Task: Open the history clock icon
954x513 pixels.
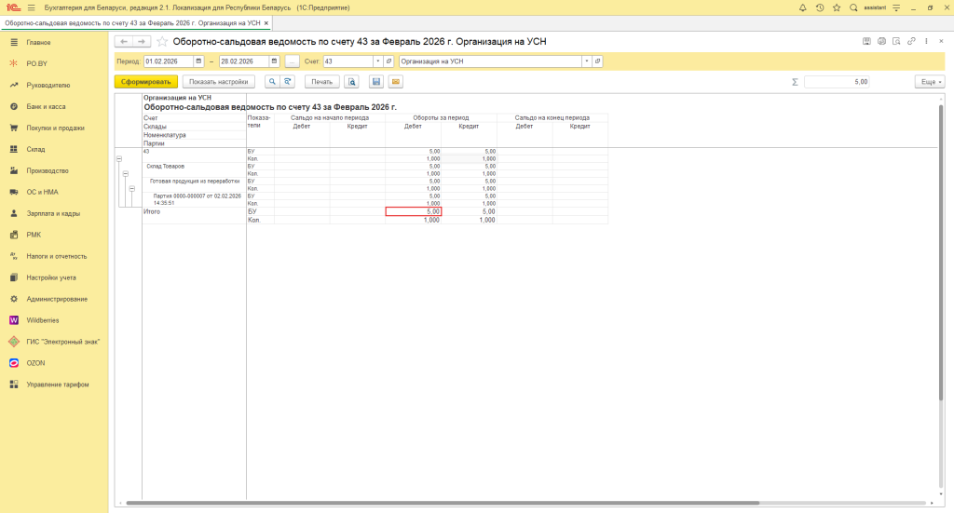Action: pyautogui.click(x=820, y=7)
